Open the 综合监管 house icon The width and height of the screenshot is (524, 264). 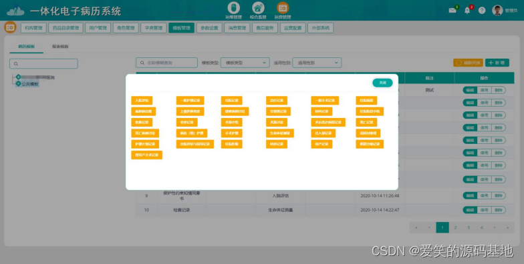point(258,8)
